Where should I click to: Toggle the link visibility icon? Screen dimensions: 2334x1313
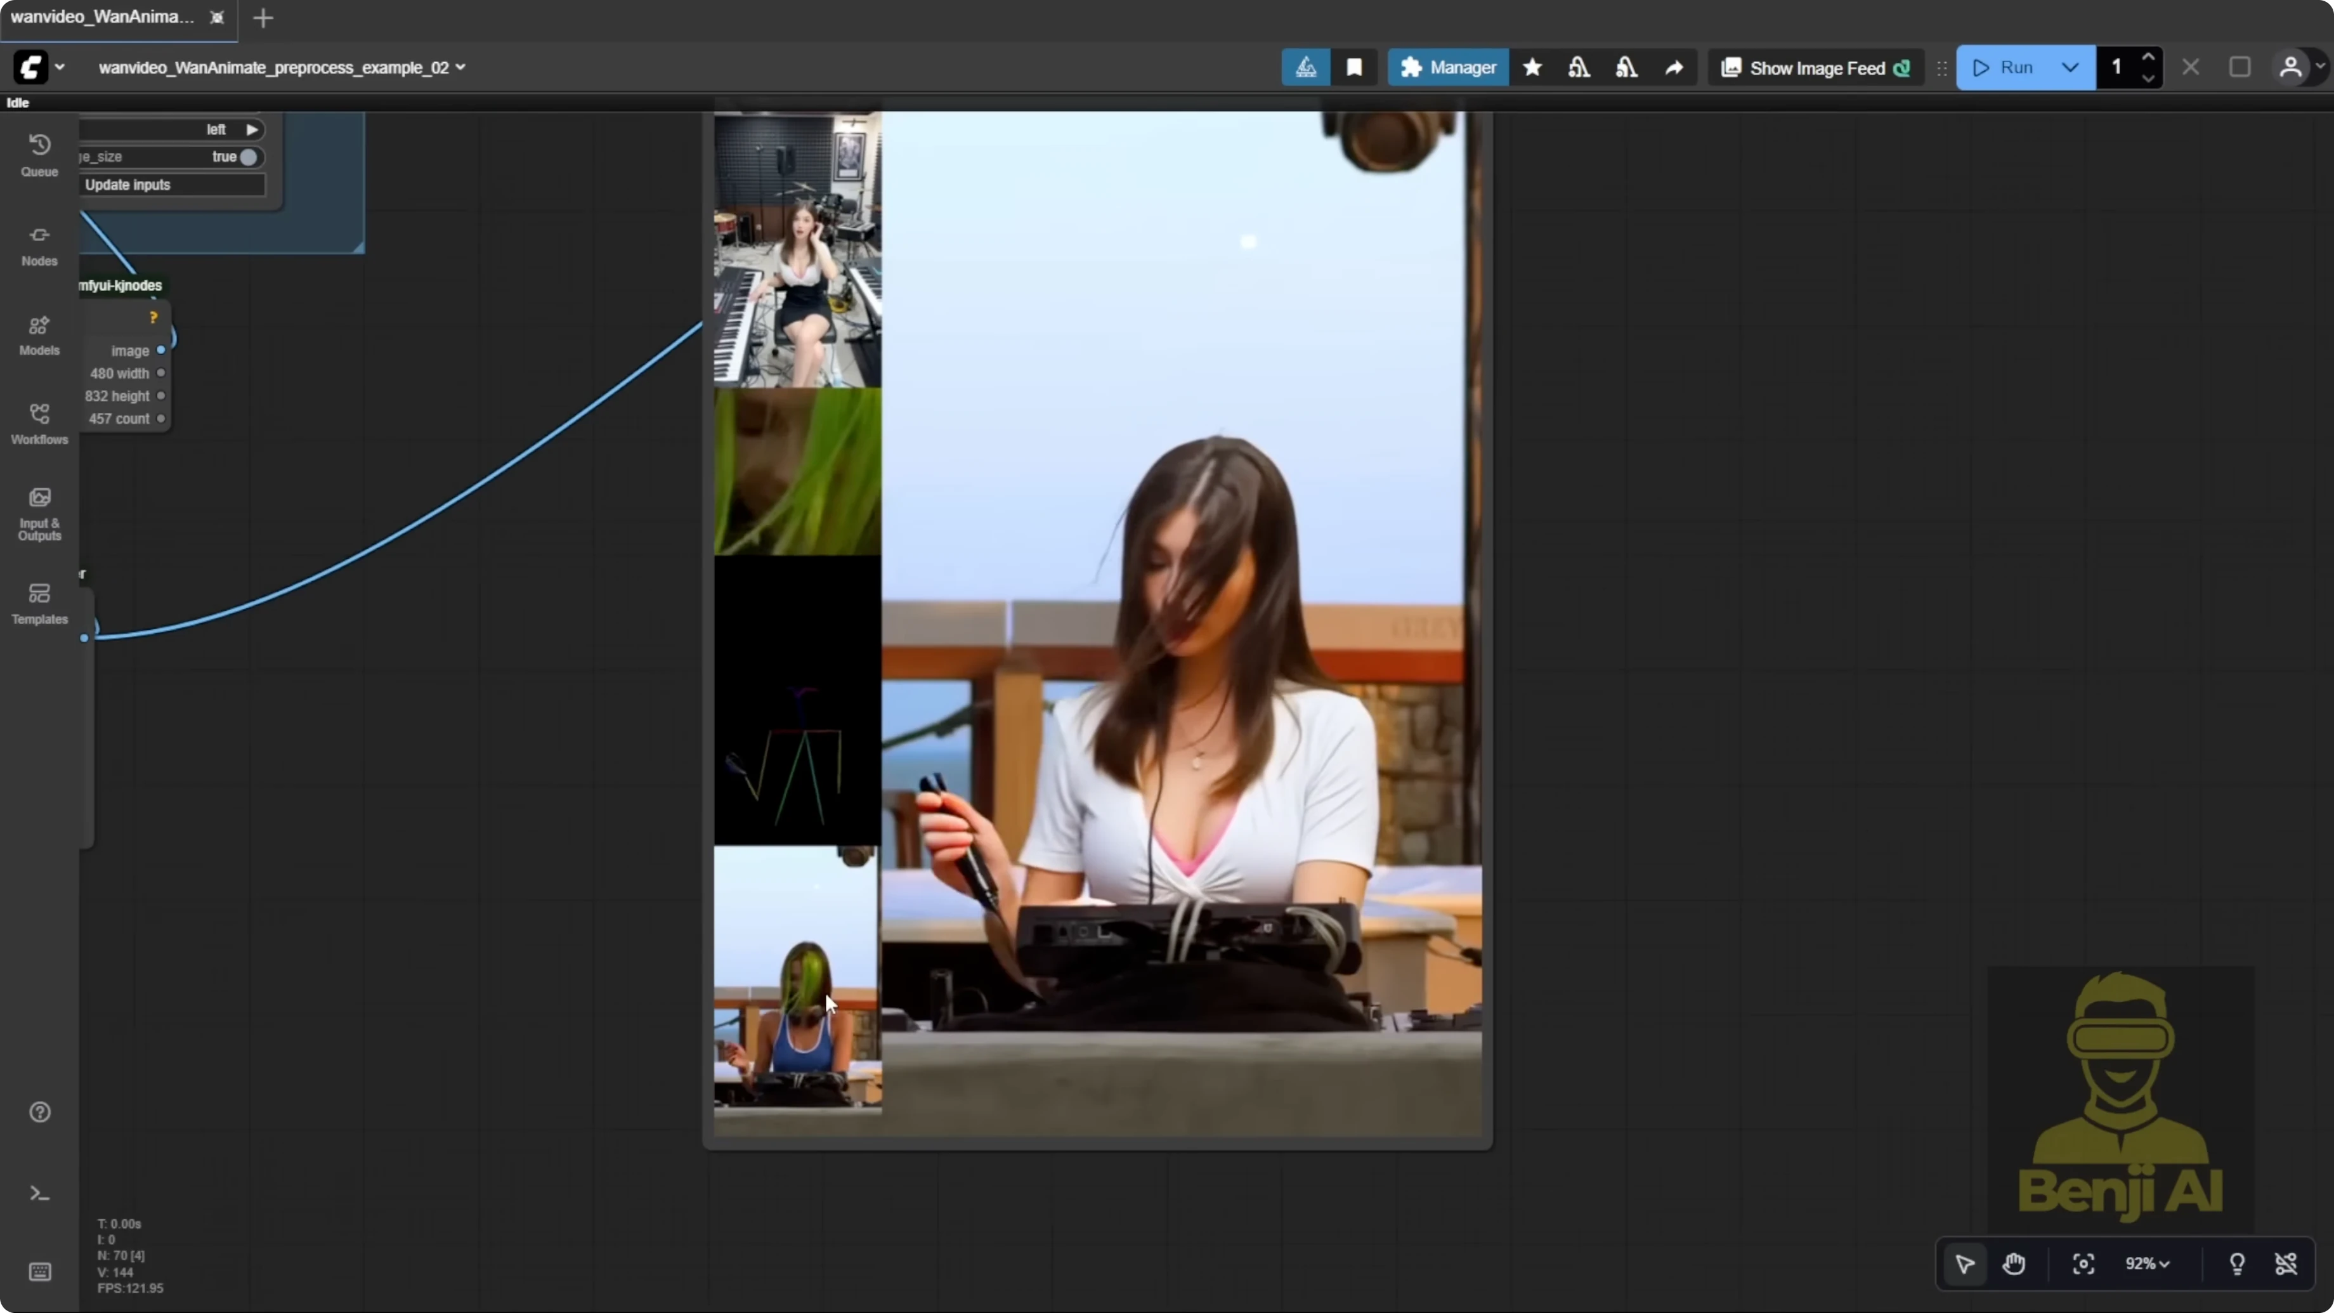click(x=2287, y=1264)
